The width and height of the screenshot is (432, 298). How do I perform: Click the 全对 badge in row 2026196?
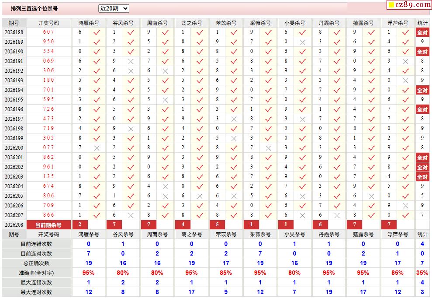422,109
